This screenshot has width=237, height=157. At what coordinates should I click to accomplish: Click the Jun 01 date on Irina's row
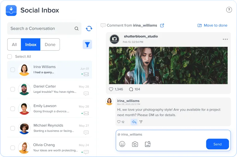click(x=84, y=69)
